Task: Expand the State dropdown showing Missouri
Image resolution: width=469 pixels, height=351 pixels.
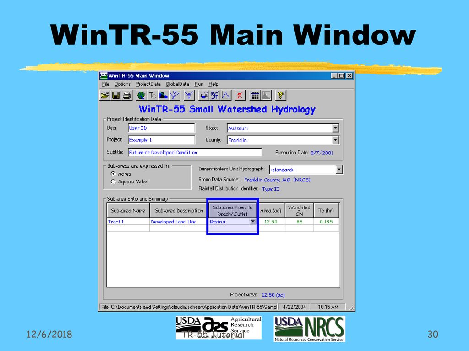Action: 336,128
